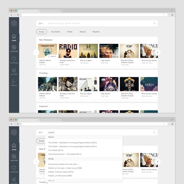184x184 pixels.
Task: Open Sign In from the top window sidebar
Action: tap(14, 83)
